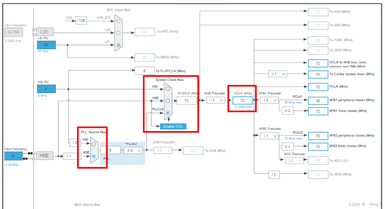The width and height of the screenshot is (385, 209).
Task: Click the To FLITFCLK (MHz) value box
Action: coord(145,71)
